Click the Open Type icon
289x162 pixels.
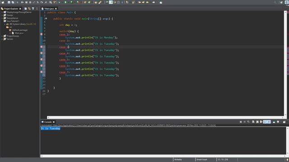tap(96, 2)
